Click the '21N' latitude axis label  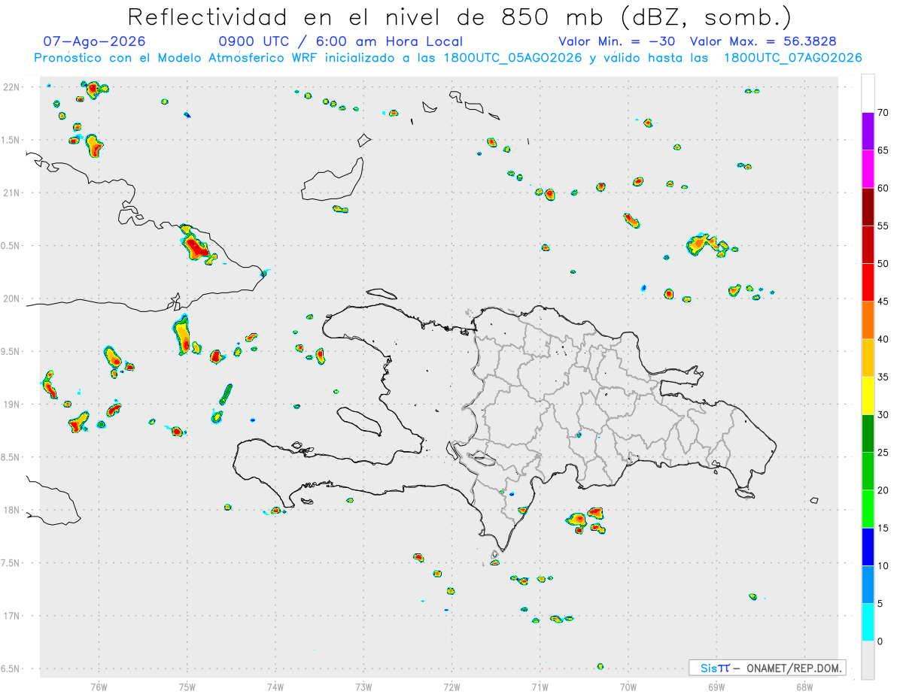(x=13, y=193)
